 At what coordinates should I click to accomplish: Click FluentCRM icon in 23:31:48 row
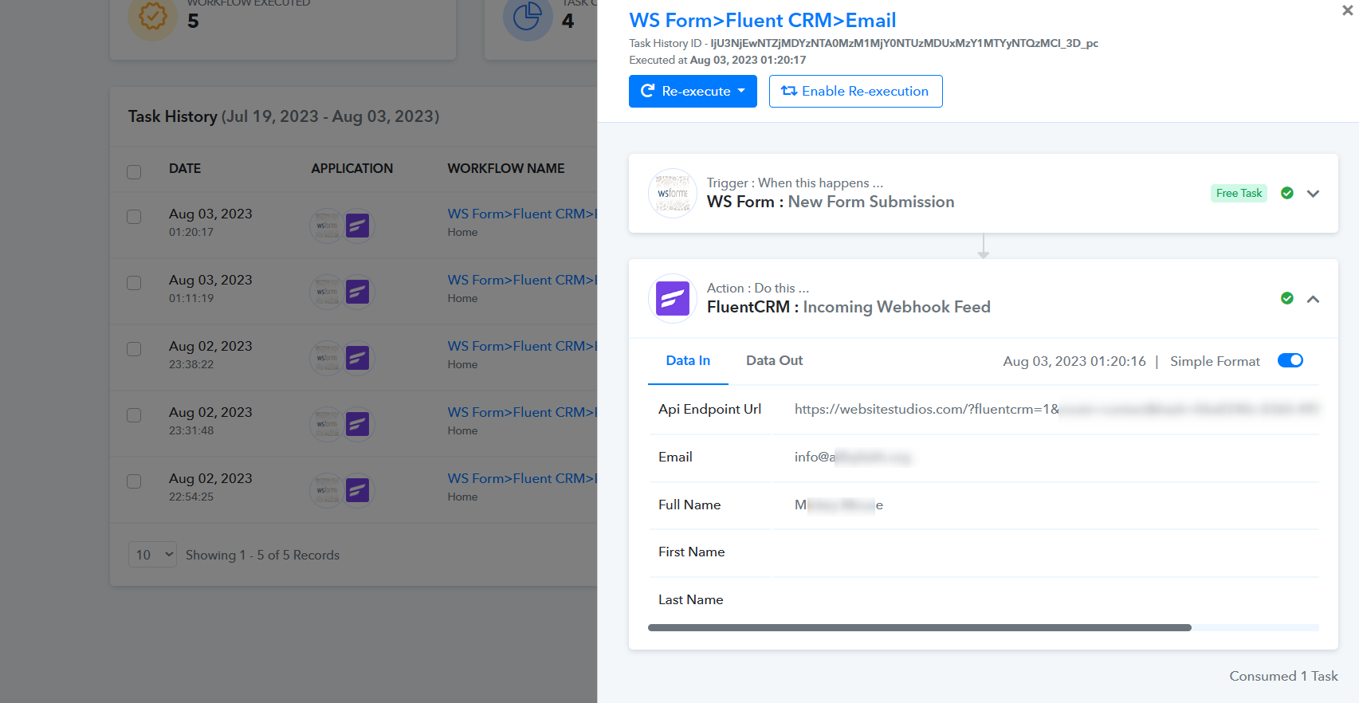[x=358, y=424]
